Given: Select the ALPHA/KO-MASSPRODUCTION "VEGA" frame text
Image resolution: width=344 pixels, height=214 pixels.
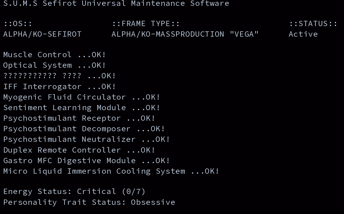Looking at the screenshot, I should [x=185, y=34].
